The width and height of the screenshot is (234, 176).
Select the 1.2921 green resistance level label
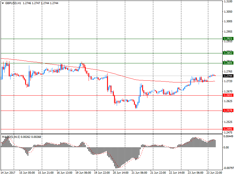[228, 39]
